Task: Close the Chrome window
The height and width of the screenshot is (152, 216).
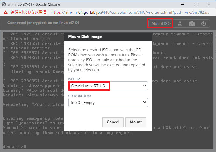Action: [209, 4]
